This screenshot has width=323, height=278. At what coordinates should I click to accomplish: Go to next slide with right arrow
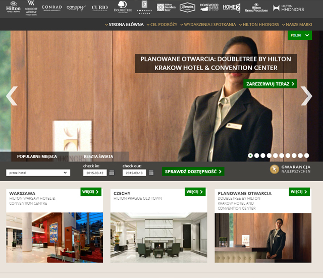tap(306, 95)
